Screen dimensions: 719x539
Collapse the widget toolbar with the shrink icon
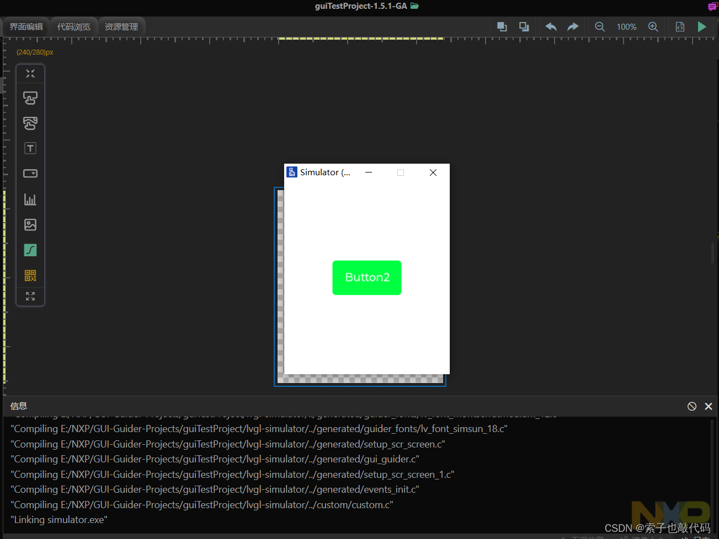coord(30,73)
